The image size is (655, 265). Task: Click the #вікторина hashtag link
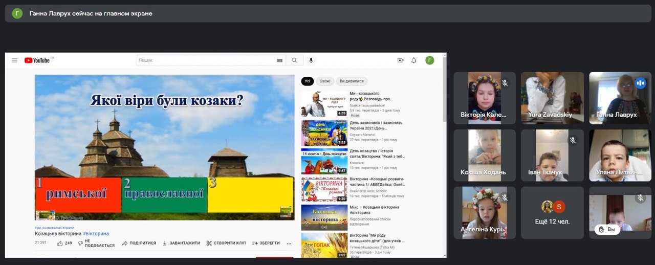click(x=96, y=234)
